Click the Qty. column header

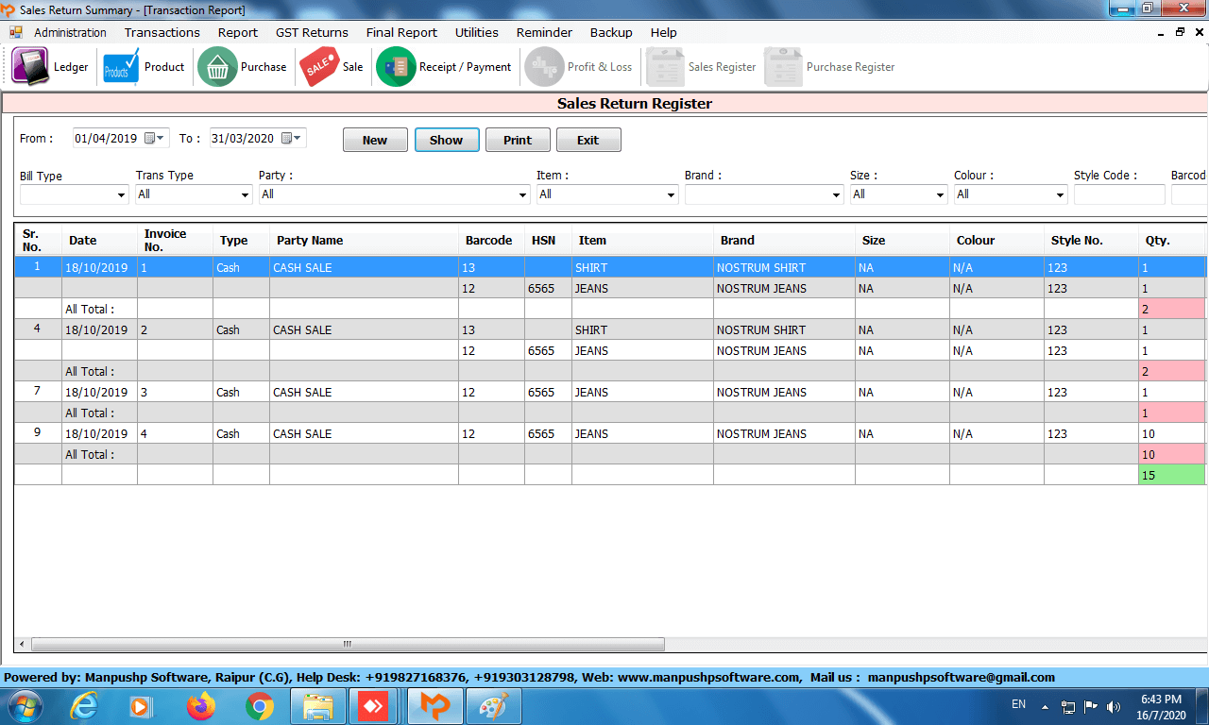pos(1171,241)
